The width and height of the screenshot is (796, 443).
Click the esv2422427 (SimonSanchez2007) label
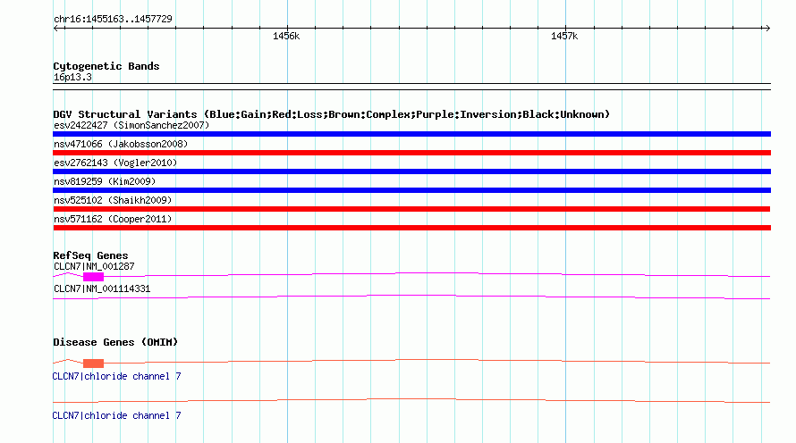[x=131, y=125]
